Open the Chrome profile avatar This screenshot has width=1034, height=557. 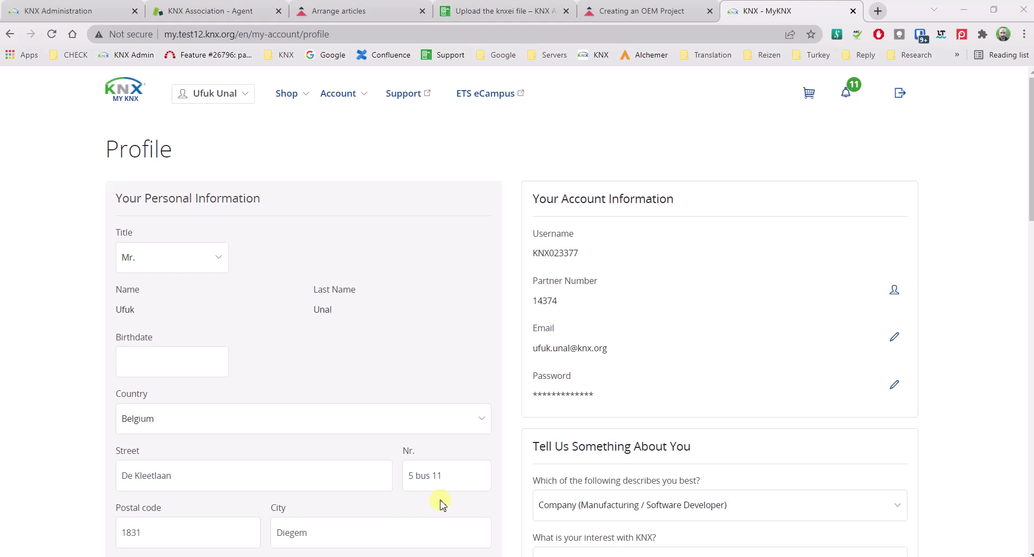tap(1003, 34)
